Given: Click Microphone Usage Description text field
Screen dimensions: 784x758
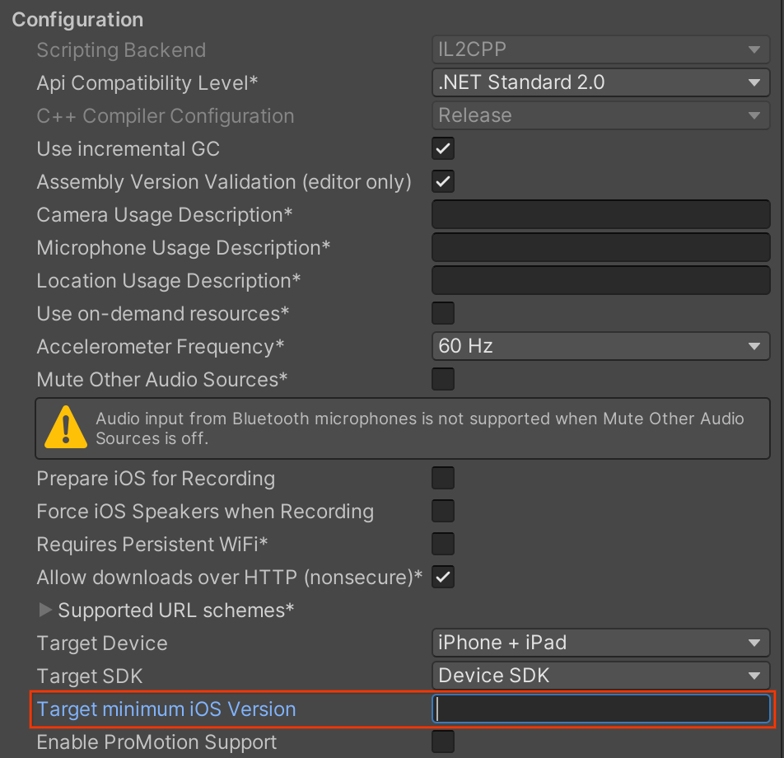Looking at the screenshot, I should pyautogui.click(x=600, y=248).
